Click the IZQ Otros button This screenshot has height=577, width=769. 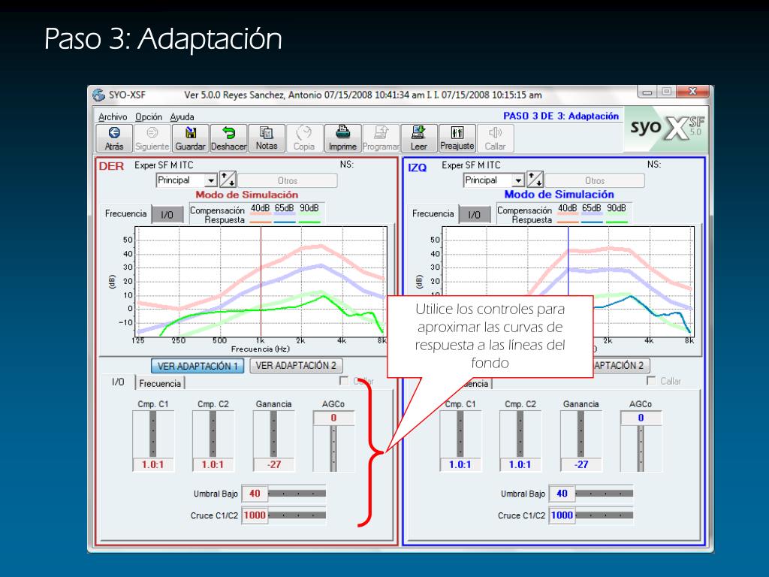595,180
